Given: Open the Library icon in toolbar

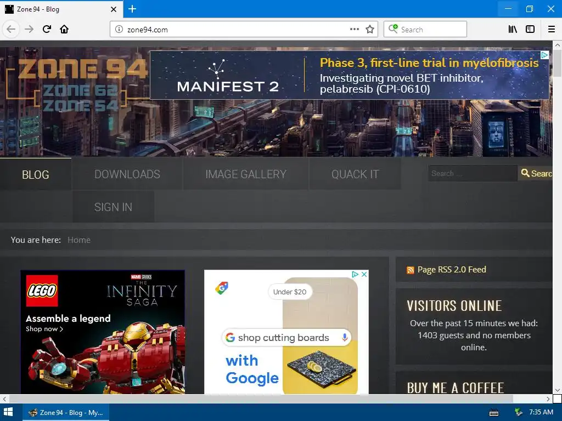Looking at the screenshot, I should 513,30.
